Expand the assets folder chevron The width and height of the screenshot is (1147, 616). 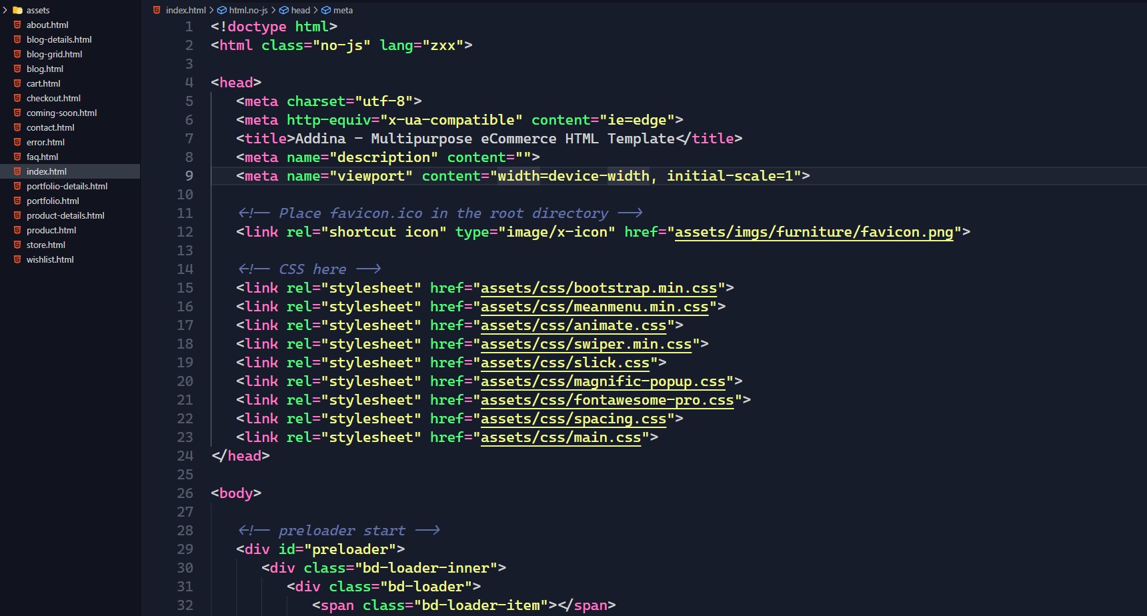(x=5, y=10)
